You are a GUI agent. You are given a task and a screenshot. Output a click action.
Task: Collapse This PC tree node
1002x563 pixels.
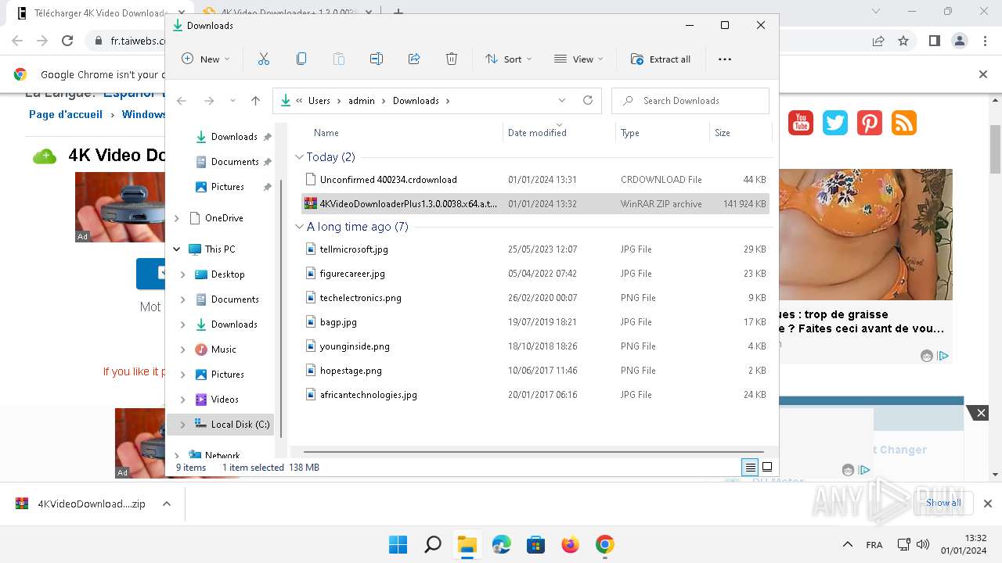tap(177, 249)
